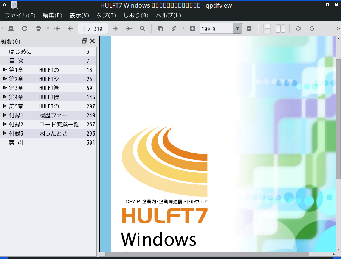Open the window menu icon in title bar
This screenshot has width=341, height=259.
pos(5,5)
